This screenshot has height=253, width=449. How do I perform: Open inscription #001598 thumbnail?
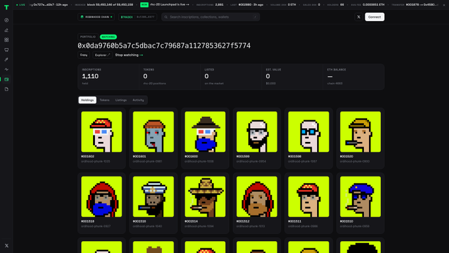pyautogui.click(x=309, y=132)
